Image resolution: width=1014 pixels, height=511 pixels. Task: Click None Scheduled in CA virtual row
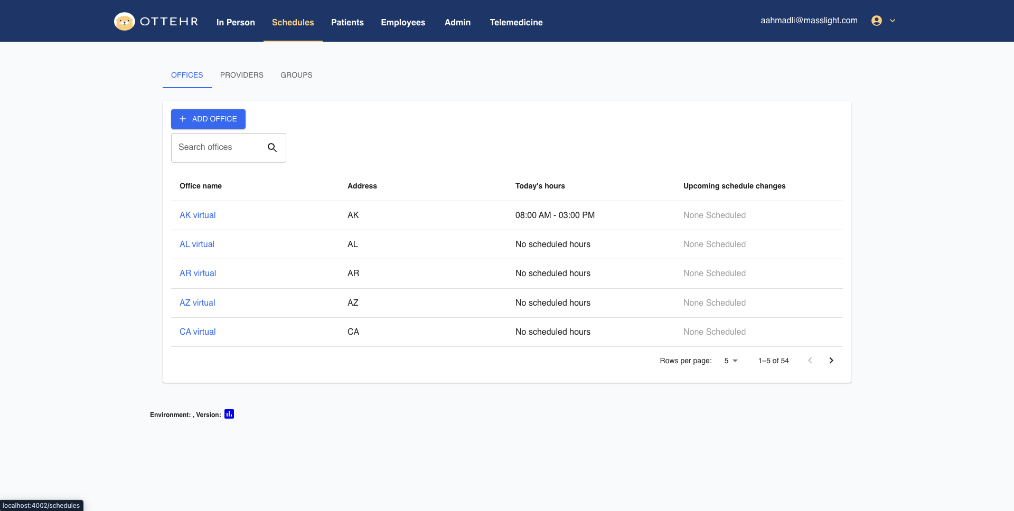(715, 332)
